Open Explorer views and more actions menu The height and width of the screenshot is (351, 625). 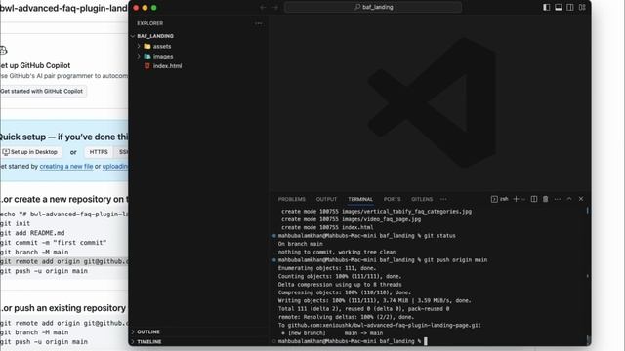click(258, 23)
